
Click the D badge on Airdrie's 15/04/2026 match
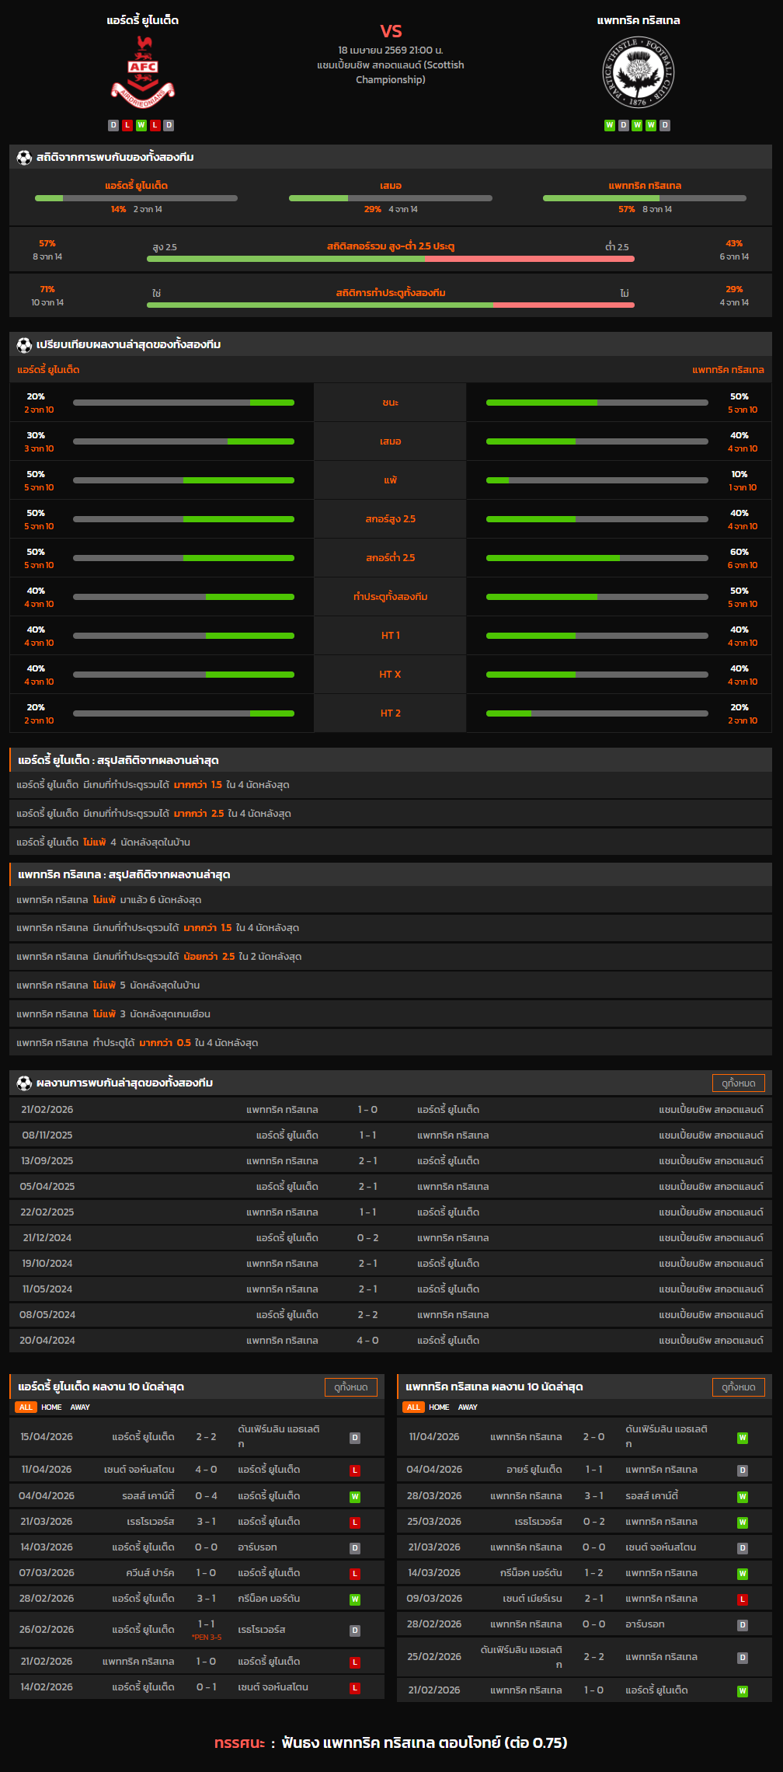point(355,1438)
